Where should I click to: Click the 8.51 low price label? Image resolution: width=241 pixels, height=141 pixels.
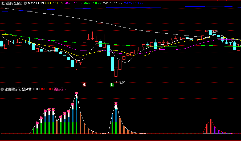click(122, 83)
